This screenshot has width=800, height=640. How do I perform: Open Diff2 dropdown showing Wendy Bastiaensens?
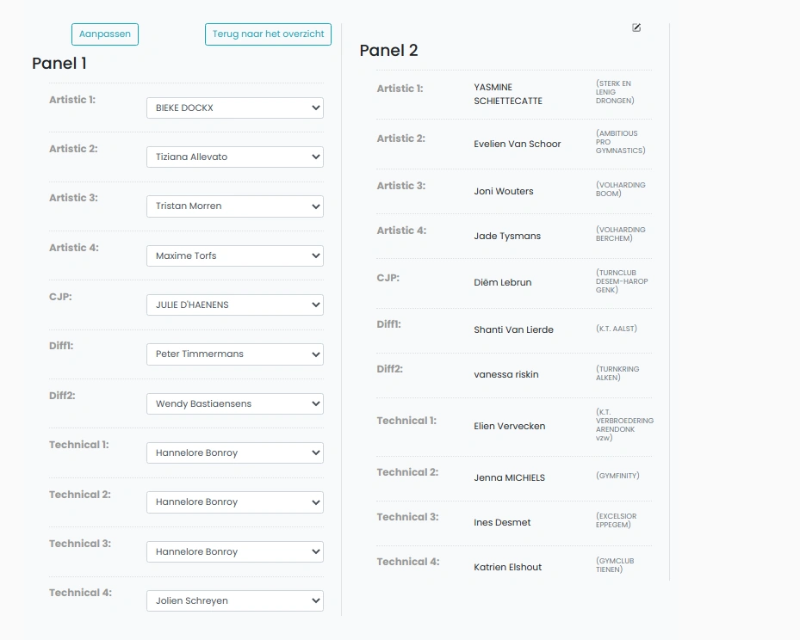[235, 403]
